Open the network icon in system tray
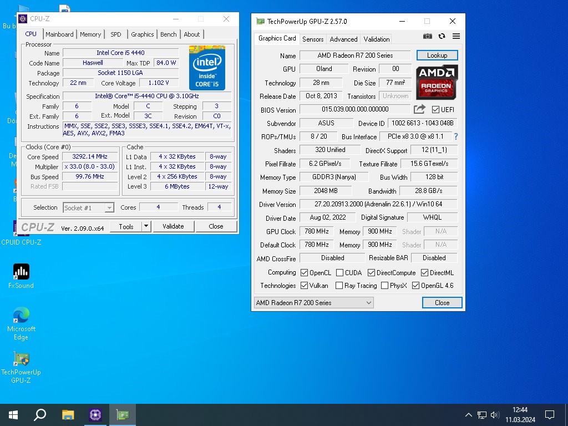Image resolution: width=568 pixels, height=426 pixels. [x=482, y=415]
